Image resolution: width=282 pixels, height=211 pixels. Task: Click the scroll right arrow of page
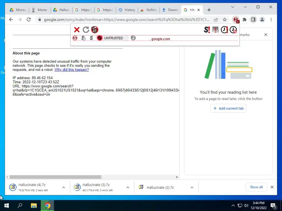[x=177, y=177]
